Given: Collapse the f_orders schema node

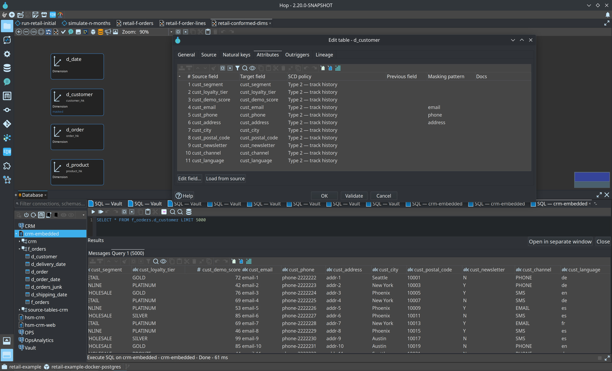Looking at the screenshot, I should tap(20, 249).
